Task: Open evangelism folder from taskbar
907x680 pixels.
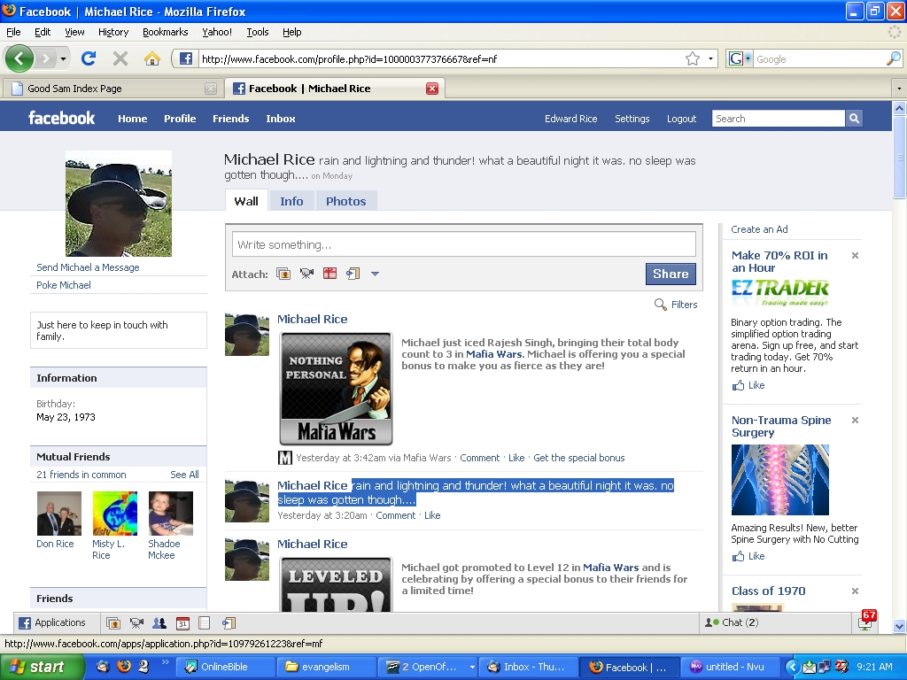Action: (x=326, y=667)
